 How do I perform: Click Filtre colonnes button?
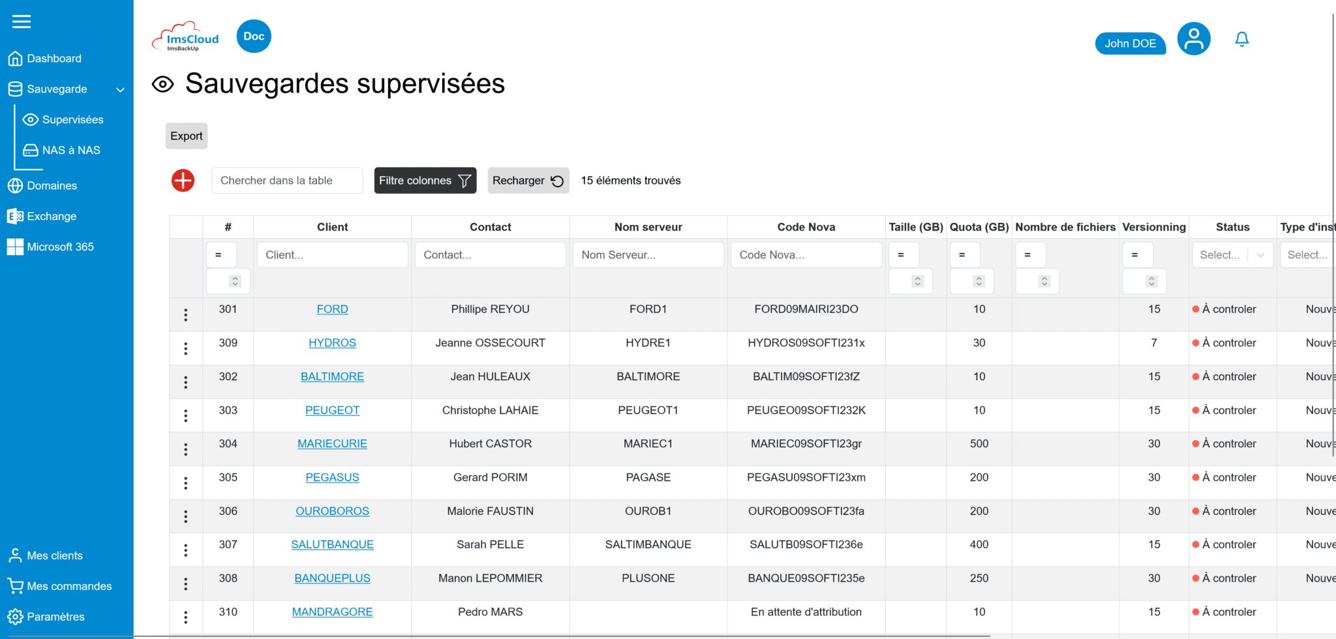[x=425, y=181]
